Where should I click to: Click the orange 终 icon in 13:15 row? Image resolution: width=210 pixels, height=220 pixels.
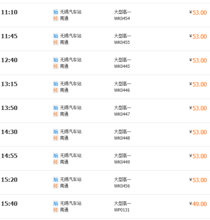[55, 90]
